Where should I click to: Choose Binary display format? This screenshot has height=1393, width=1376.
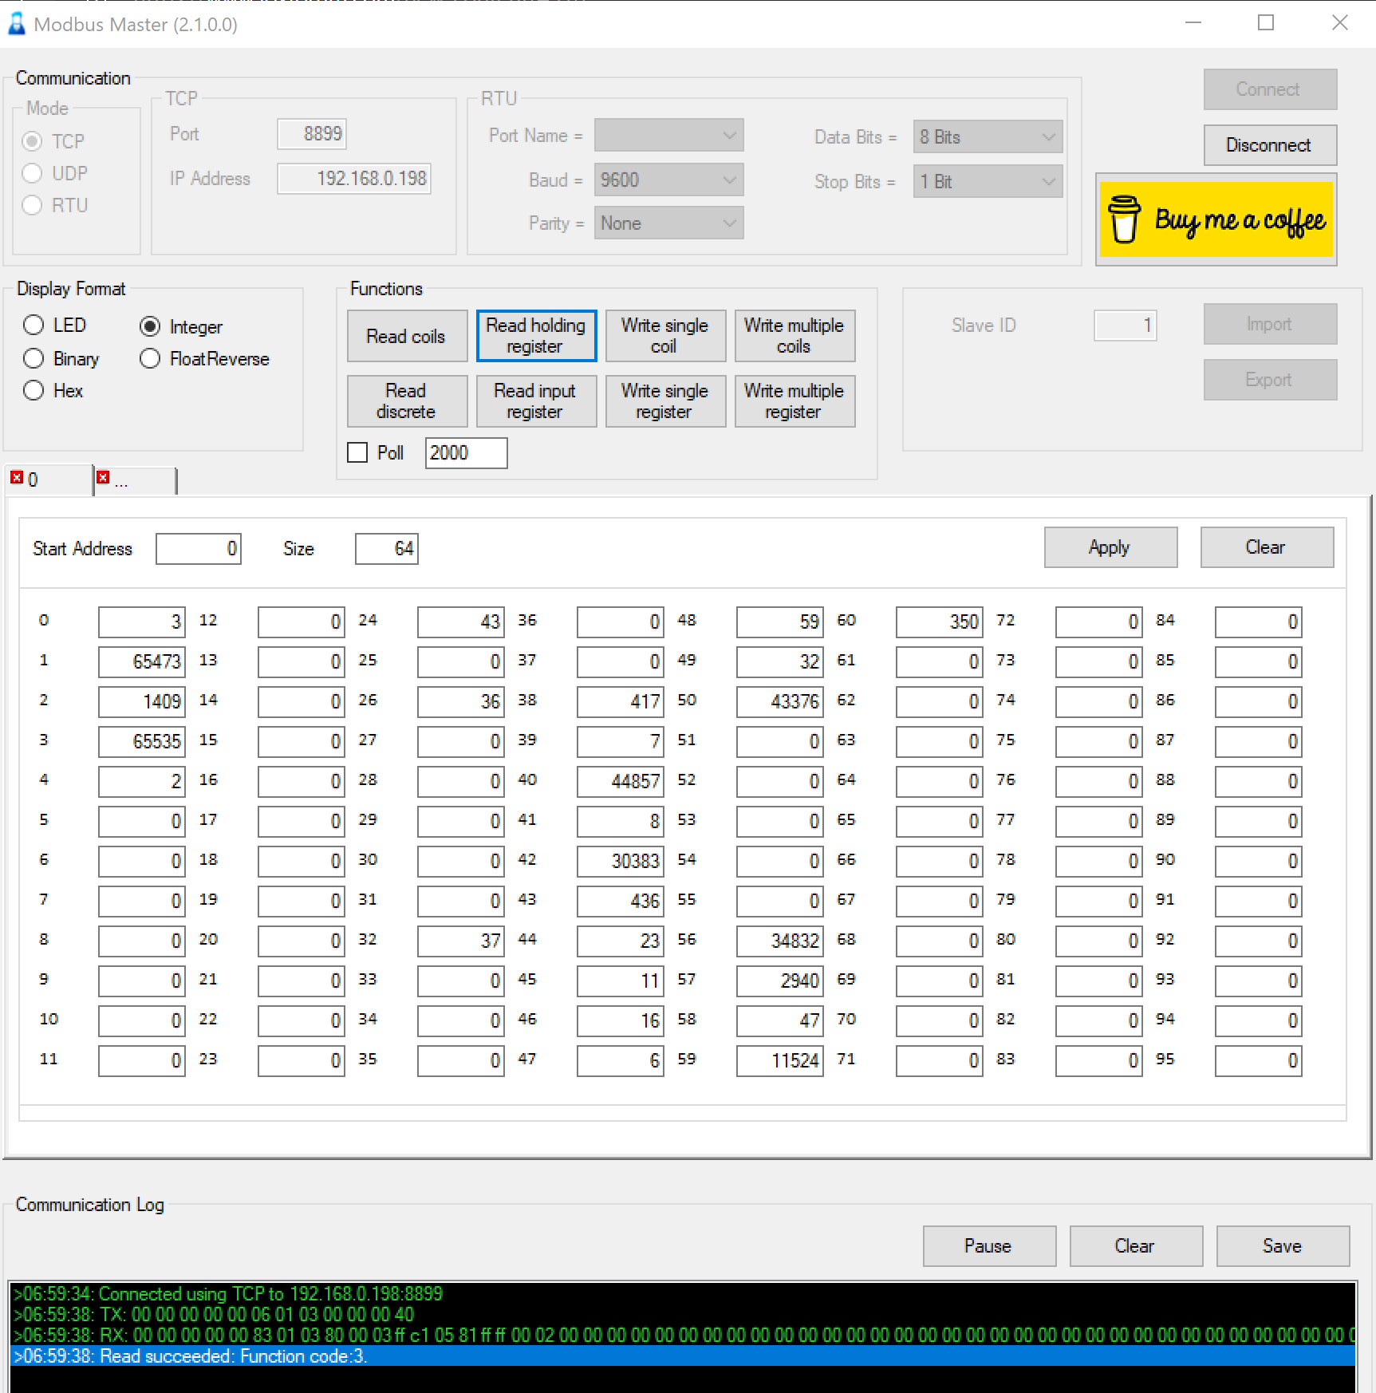pos(34,359)
